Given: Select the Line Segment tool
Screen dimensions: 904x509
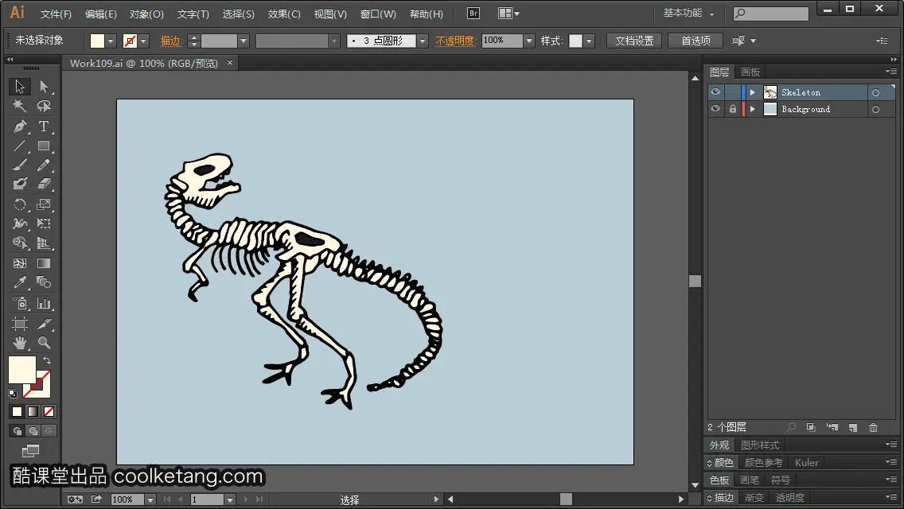Looking at the screenshot, I should coord(20,146).
